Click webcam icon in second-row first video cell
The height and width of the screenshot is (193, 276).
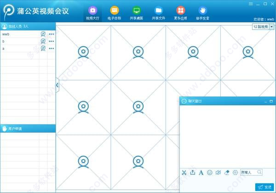pos(83,107)
